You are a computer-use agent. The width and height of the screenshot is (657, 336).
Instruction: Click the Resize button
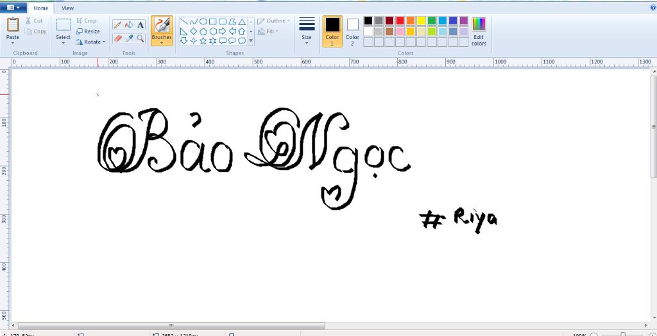coord(88,31)
